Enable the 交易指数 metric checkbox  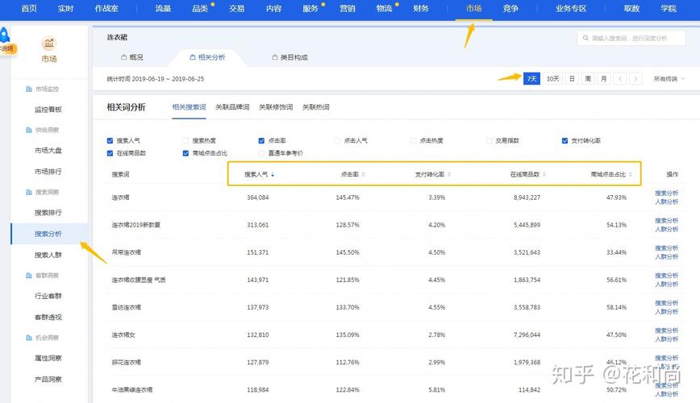coord(489,140)
